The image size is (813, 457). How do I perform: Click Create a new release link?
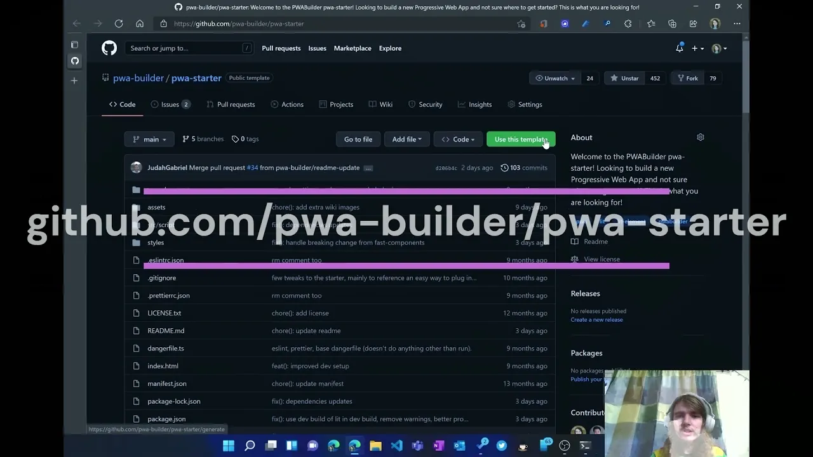click(596, 320)
